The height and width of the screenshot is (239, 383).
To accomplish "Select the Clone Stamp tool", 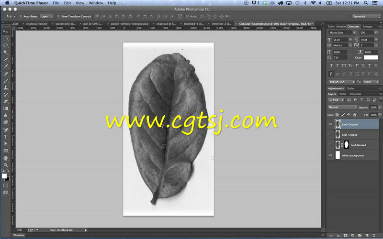I will (6, 87).
